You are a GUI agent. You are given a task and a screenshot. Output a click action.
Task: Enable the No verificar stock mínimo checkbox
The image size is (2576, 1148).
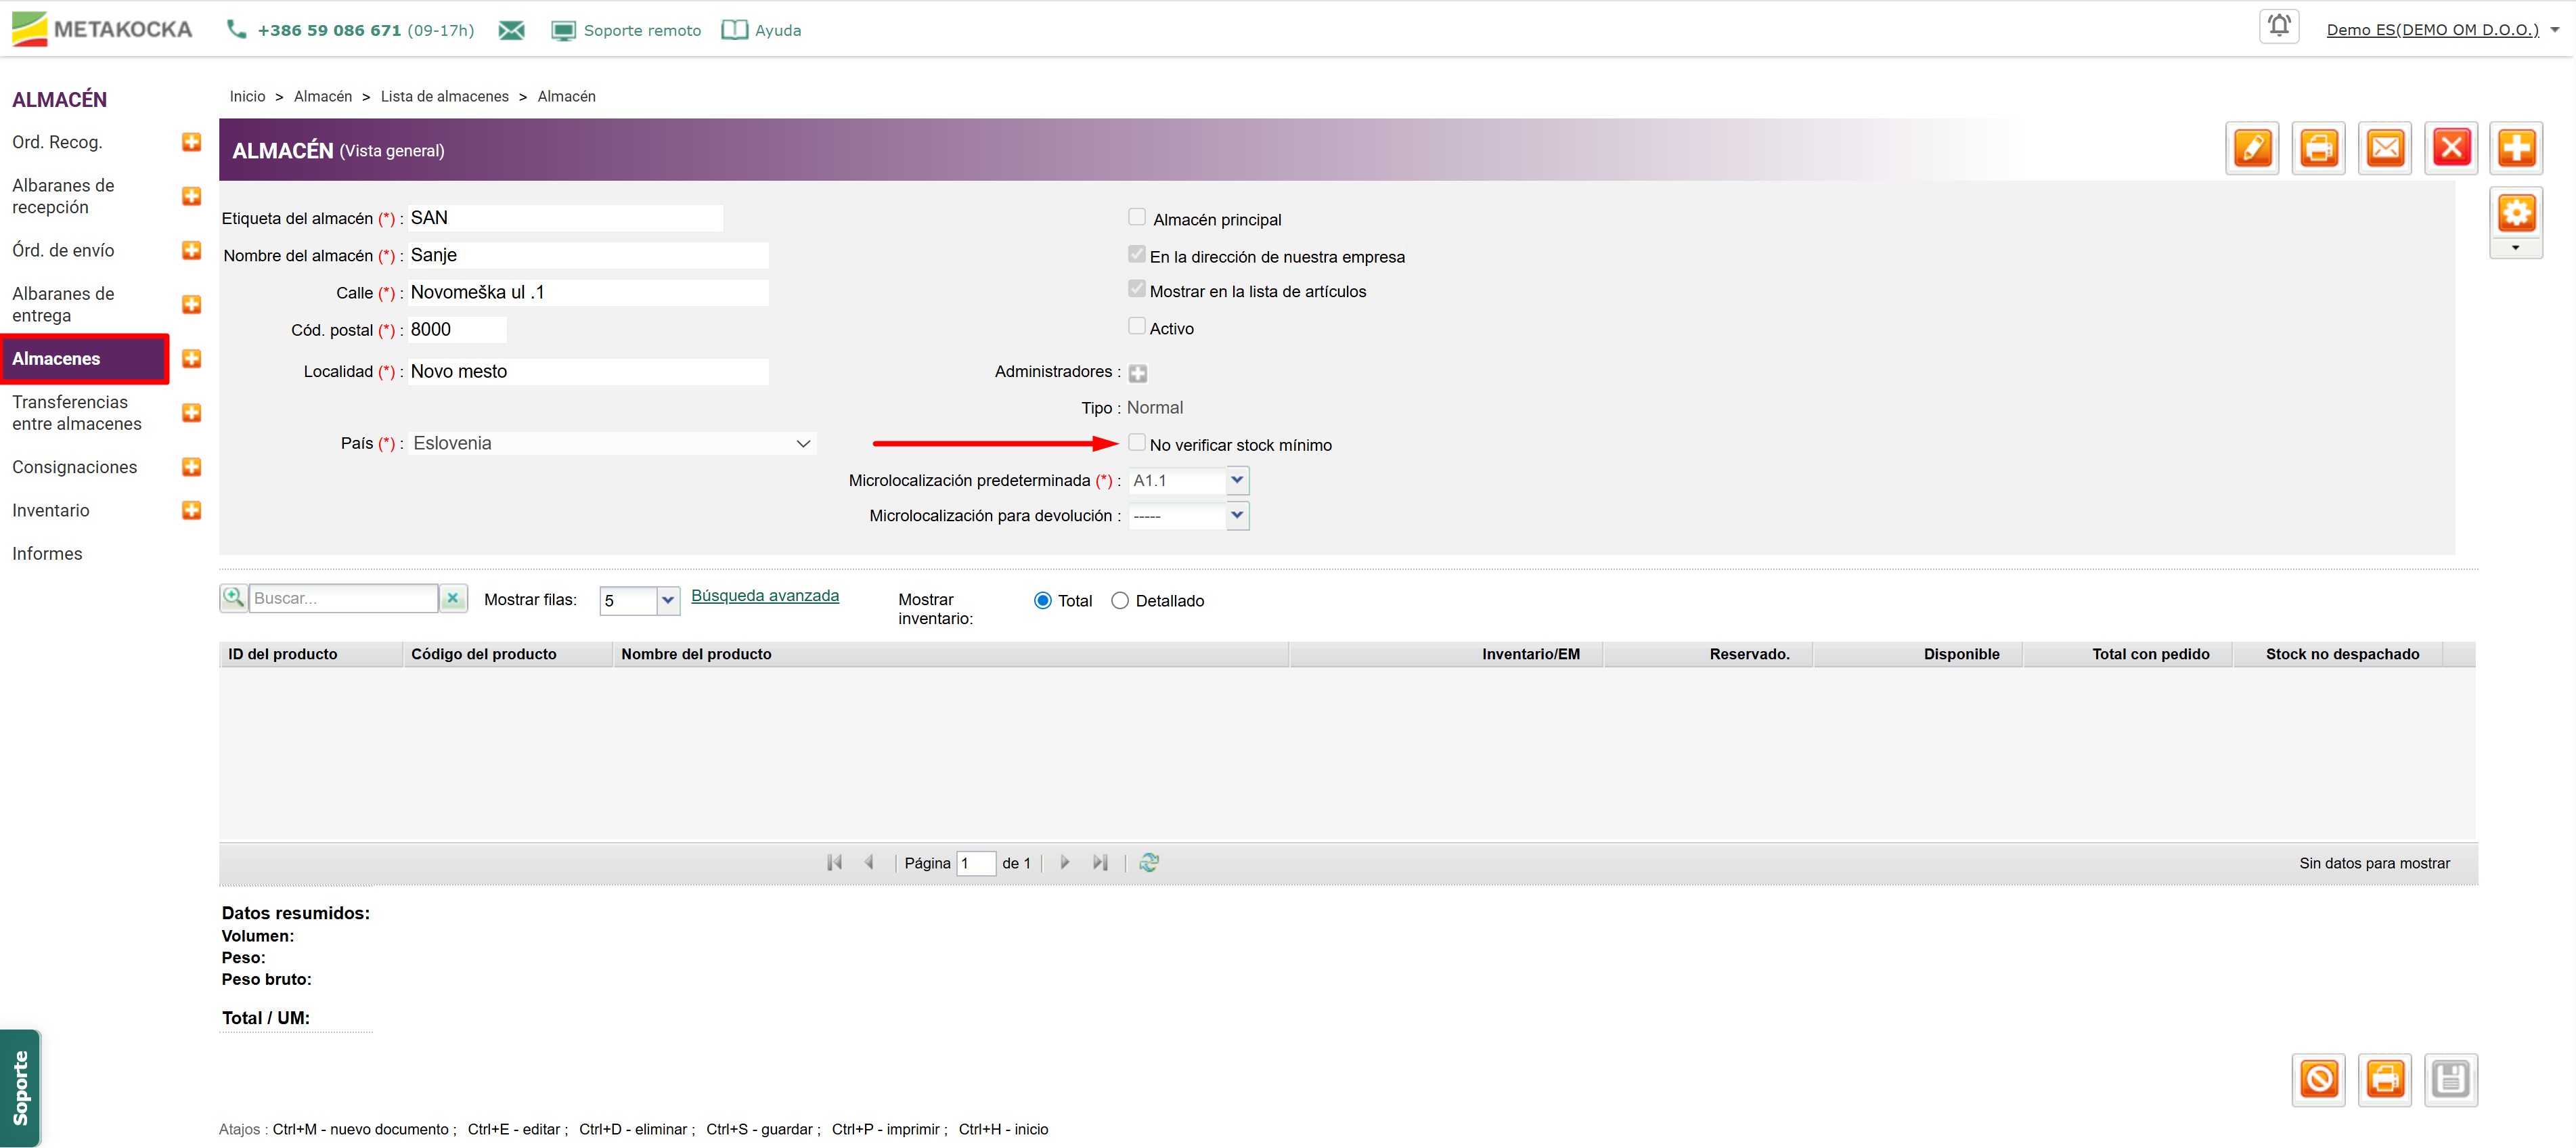[x=1137, y=442]
